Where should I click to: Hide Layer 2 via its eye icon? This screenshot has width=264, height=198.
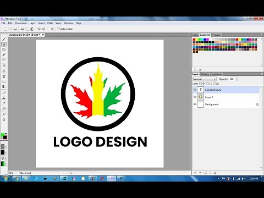tap(195, 97)
